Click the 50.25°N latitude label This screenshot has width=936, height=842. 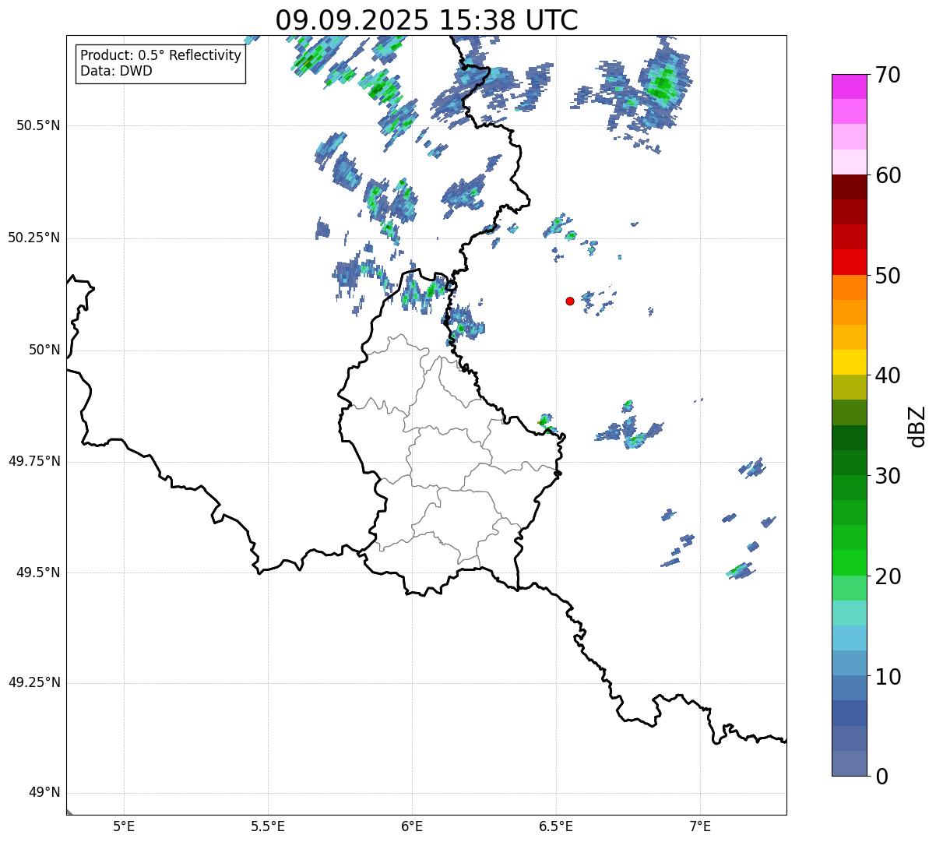[34, 238]
